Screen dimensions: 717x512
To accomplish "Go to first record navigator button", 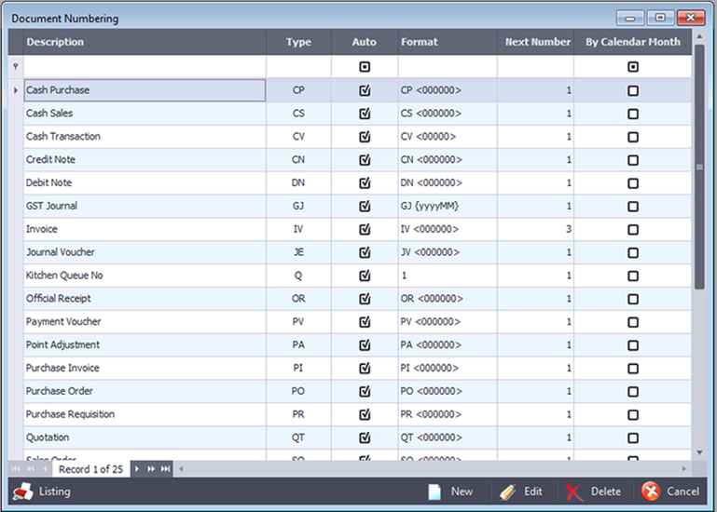I will click(x=16, y=469).
